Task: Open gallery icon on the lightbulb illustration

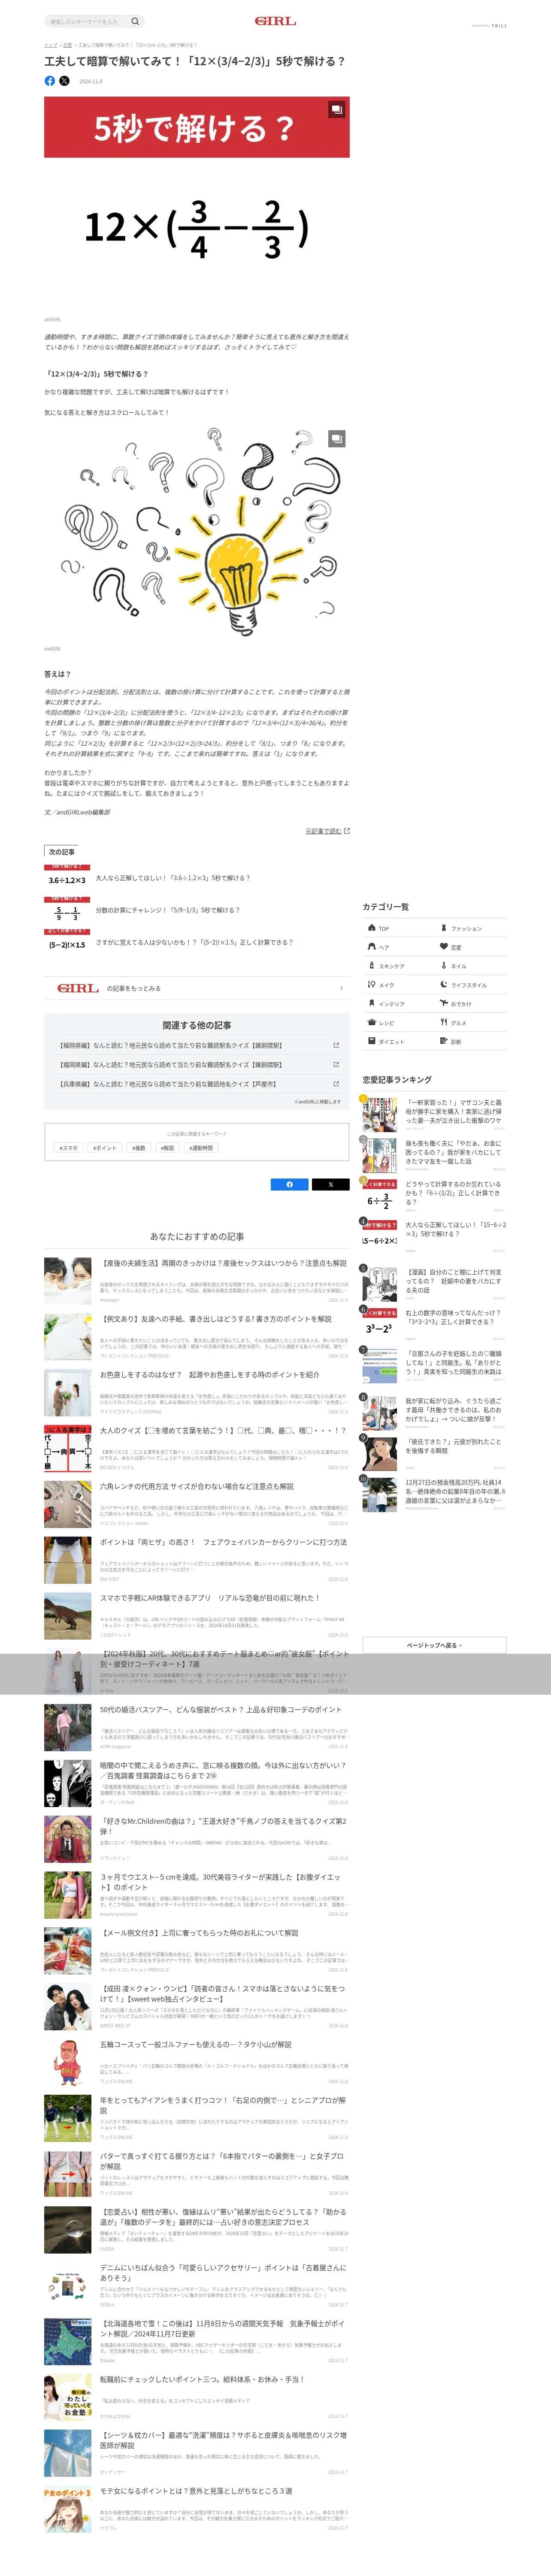Action: click(x=337, y=438)
